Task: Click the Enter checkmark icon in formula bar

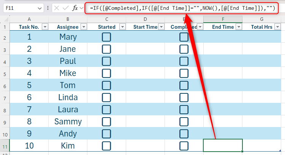Action: [66, 8]
